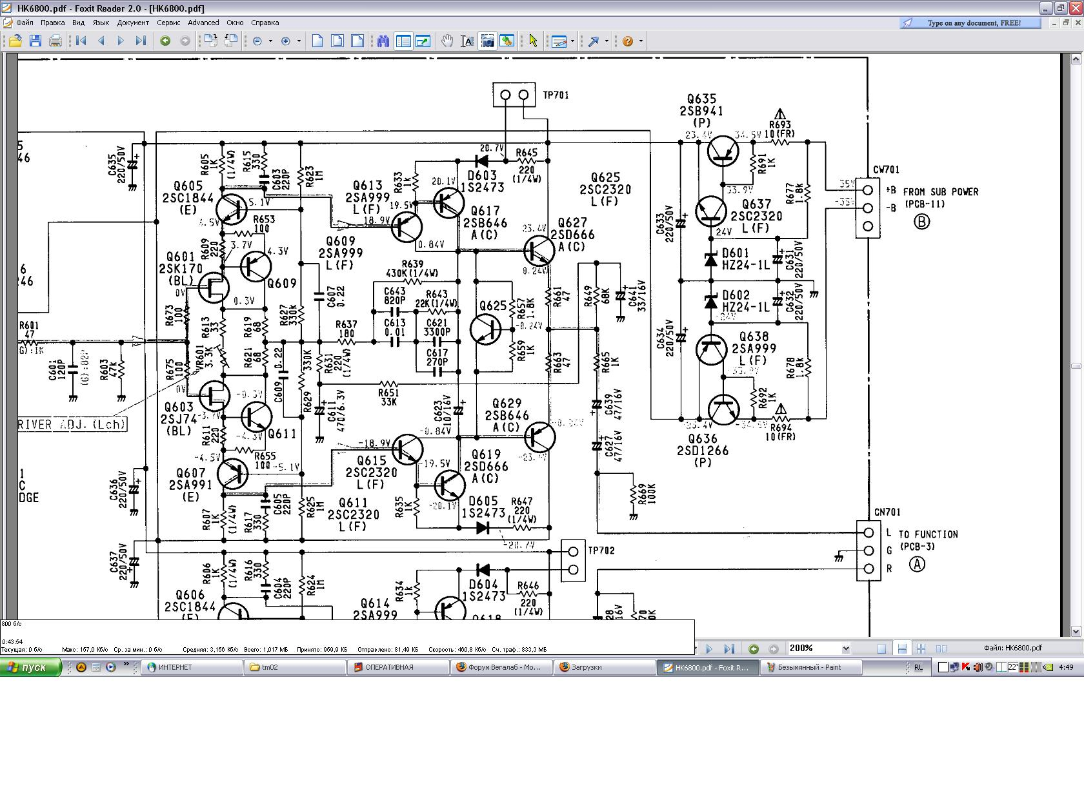Jump to first page in top toolbar
This screenshot has width=1084, height=789.
pyautogui.click(x=81, y=41)
